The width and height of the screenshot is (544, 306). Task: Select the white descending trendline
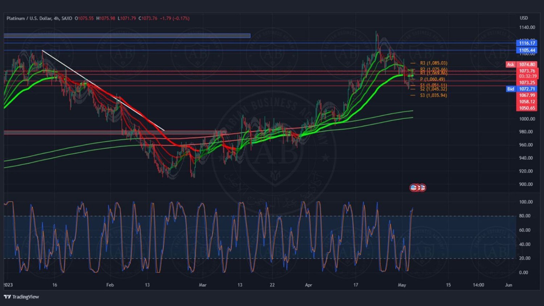pos(103,90)
